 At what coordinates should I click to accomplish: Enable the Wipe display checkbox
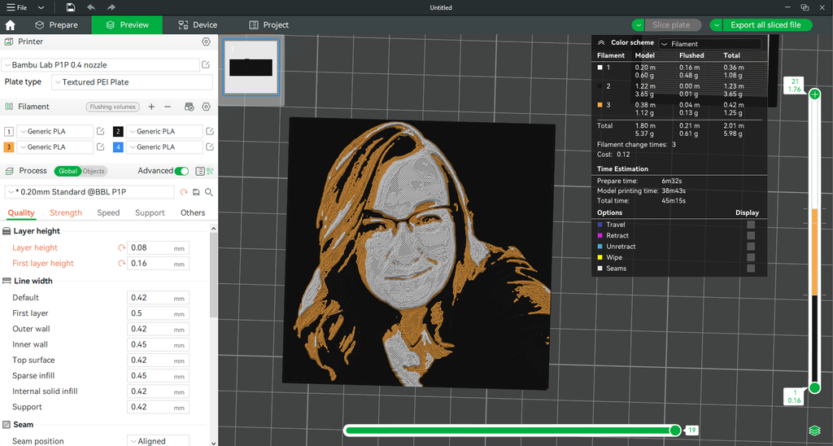[x=751, y=257]
